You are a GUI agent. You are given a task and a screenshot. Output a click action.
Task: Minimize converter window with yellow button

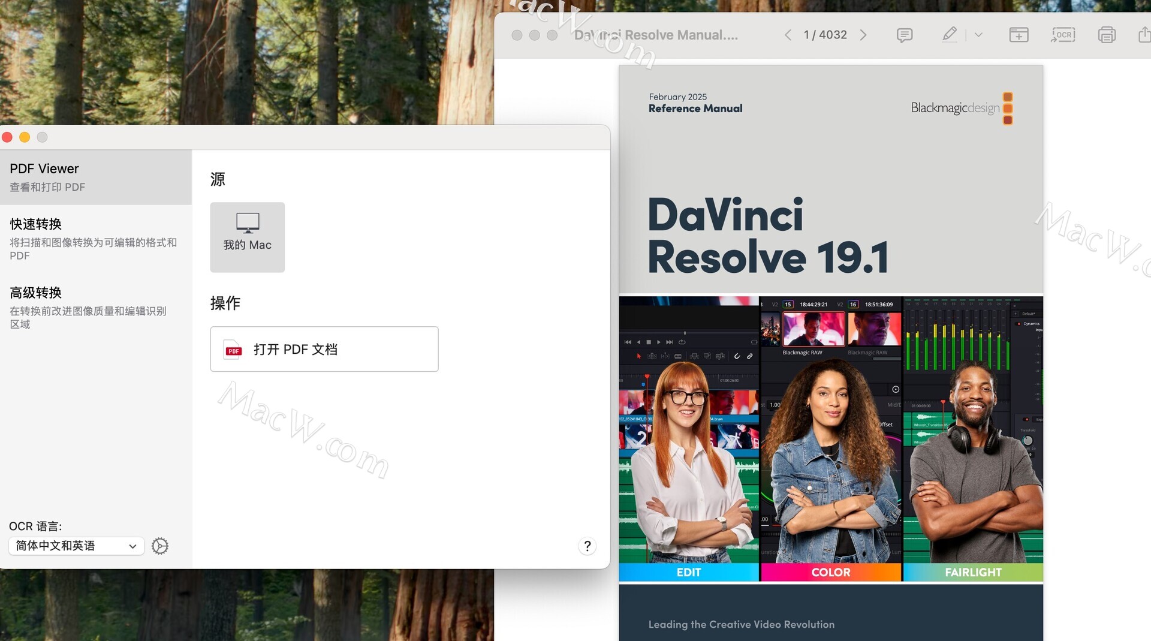coord(25,137)
